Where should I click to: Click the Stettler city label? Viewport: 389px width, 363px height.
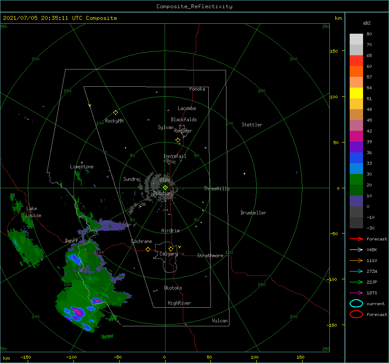click(x=252, y=125)
